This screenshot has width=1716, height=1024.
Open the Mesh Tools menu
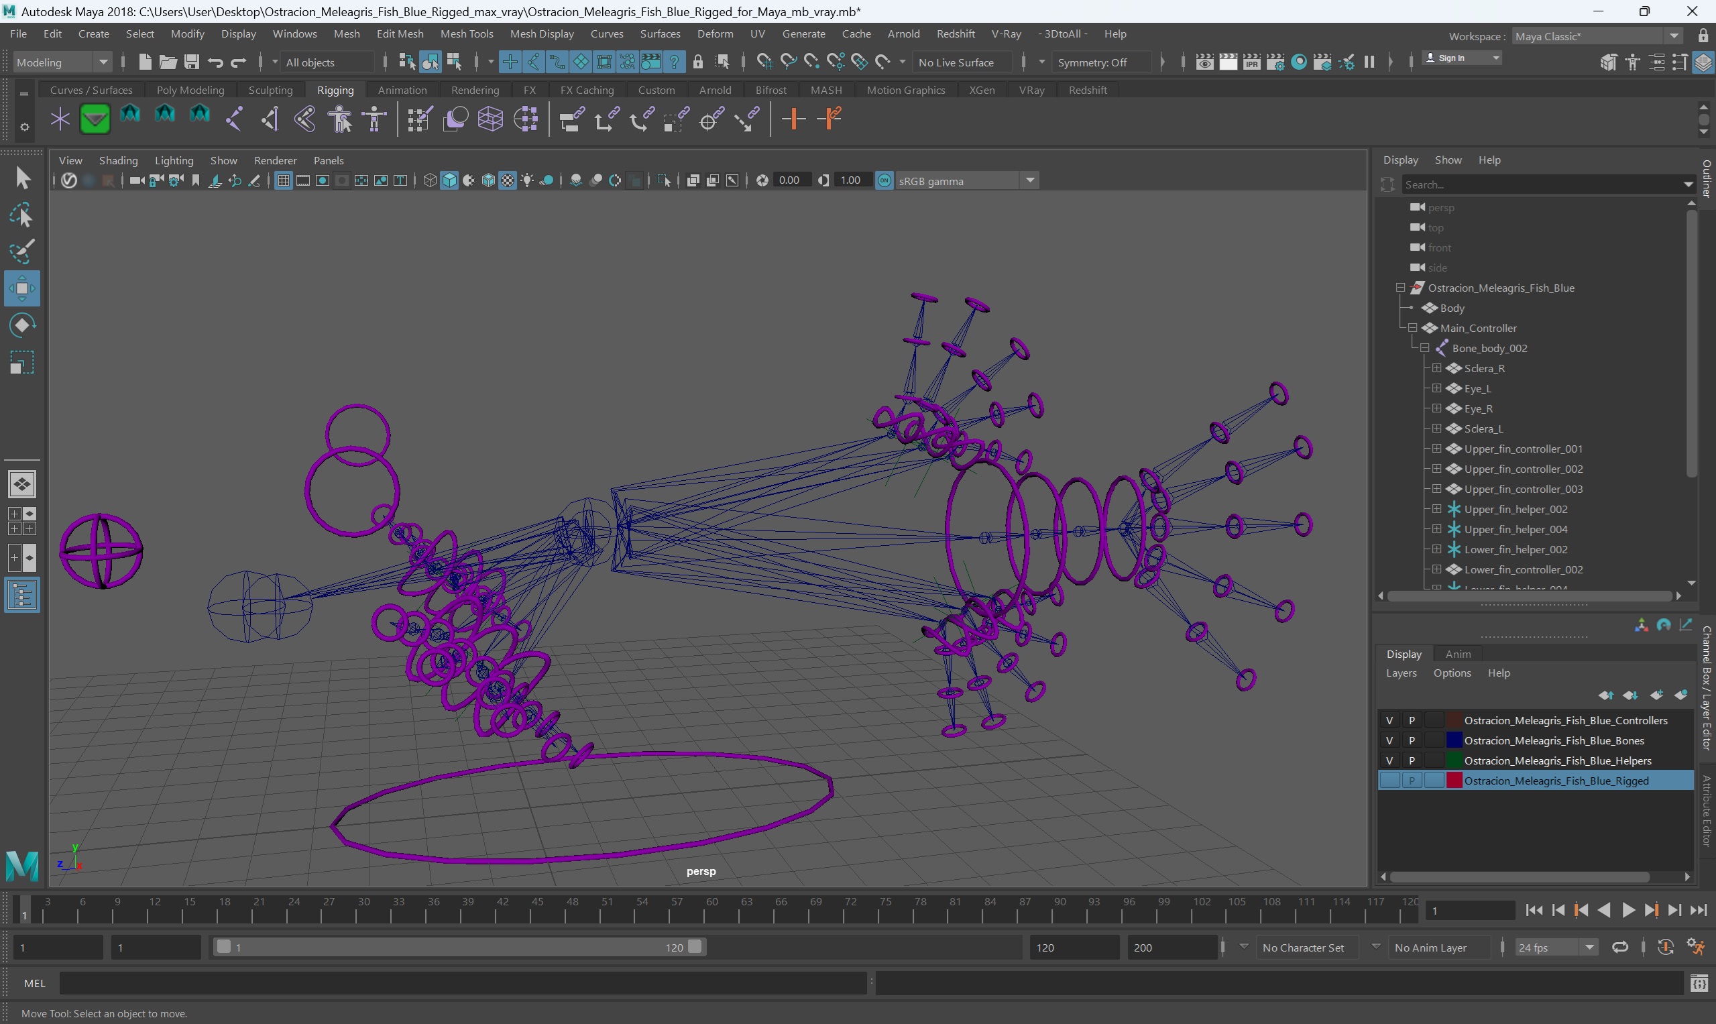click(x=467, y=34)
